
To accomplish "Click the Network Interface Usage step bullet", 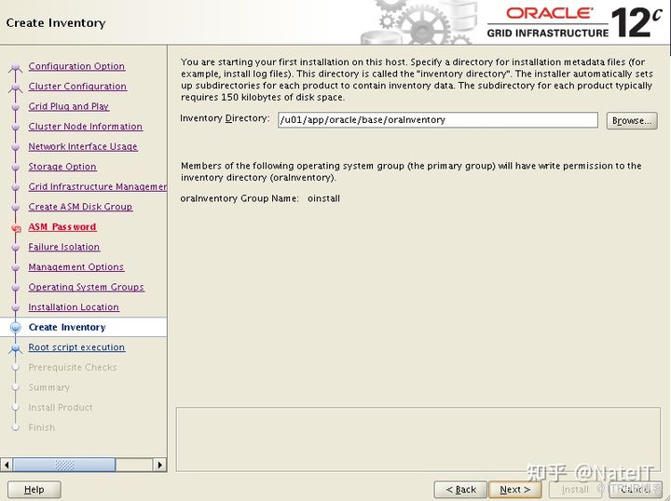I will 16,147.
